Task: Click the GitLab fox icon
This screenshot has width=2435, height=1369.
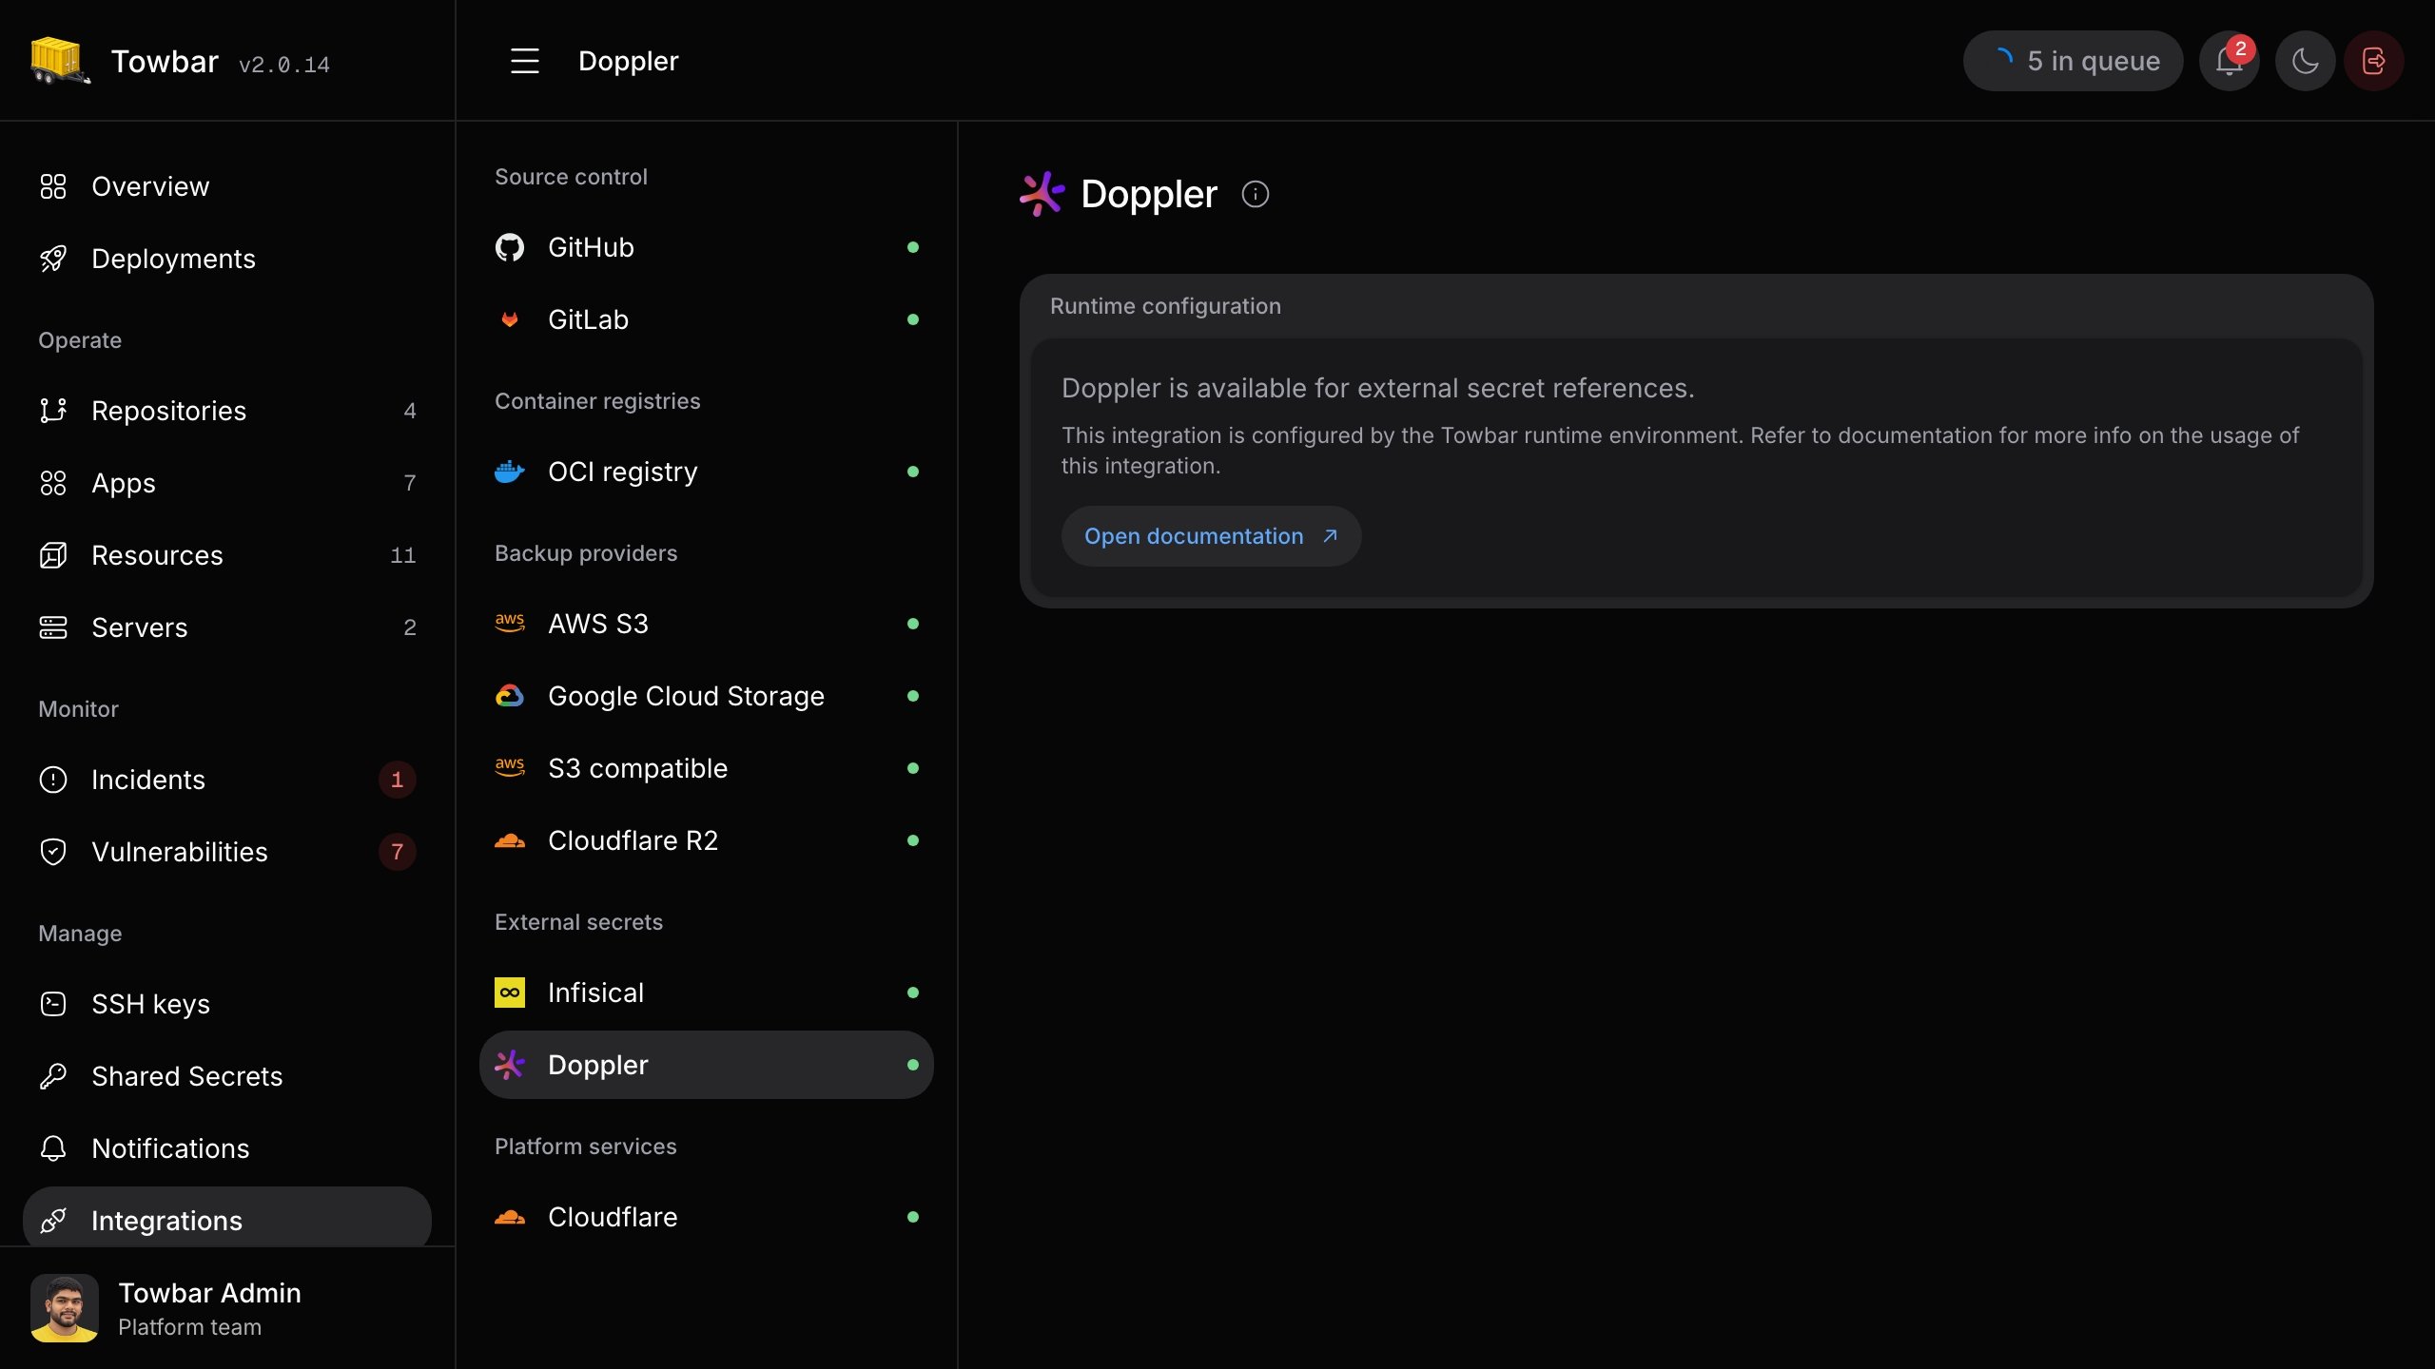Action: coord(510,319)
